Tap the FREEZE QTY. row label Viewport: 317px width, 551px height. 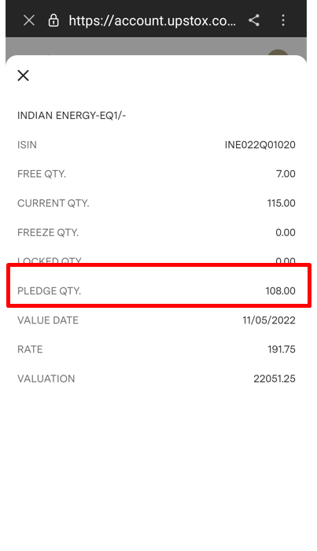(x=48, y=232)
